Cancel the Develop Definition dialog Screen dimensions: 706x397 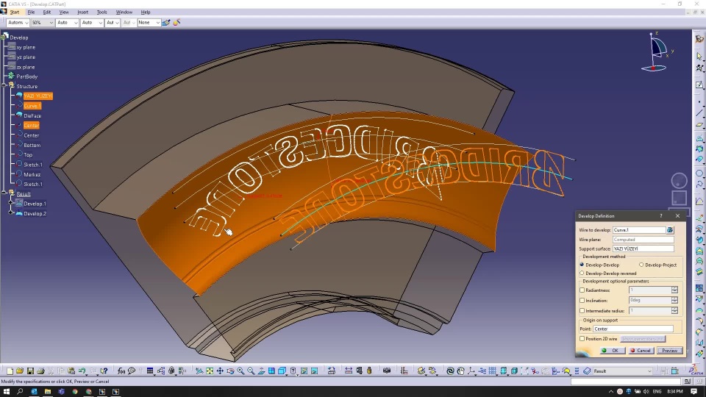641,351
